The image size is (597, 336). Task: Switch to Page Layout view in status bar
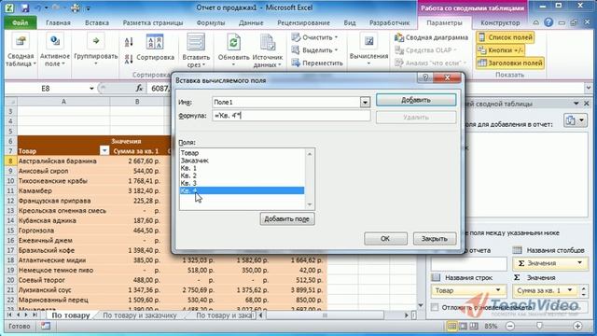coord(463,326)
